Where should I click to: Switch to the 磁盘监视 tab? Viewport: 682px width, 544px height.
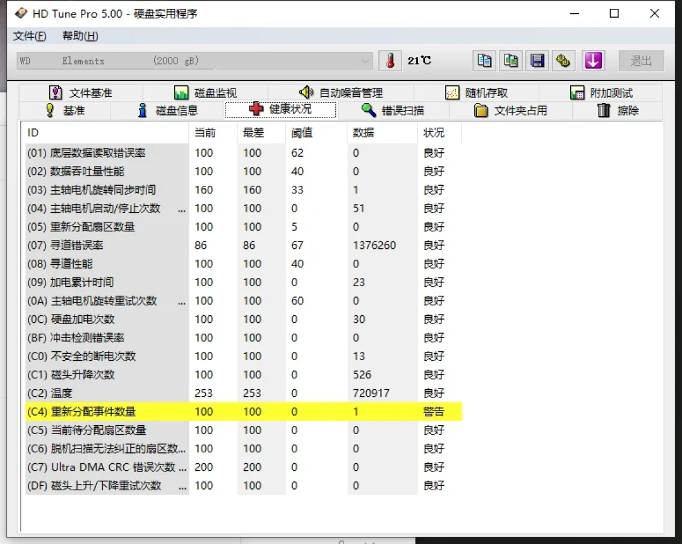205,93
